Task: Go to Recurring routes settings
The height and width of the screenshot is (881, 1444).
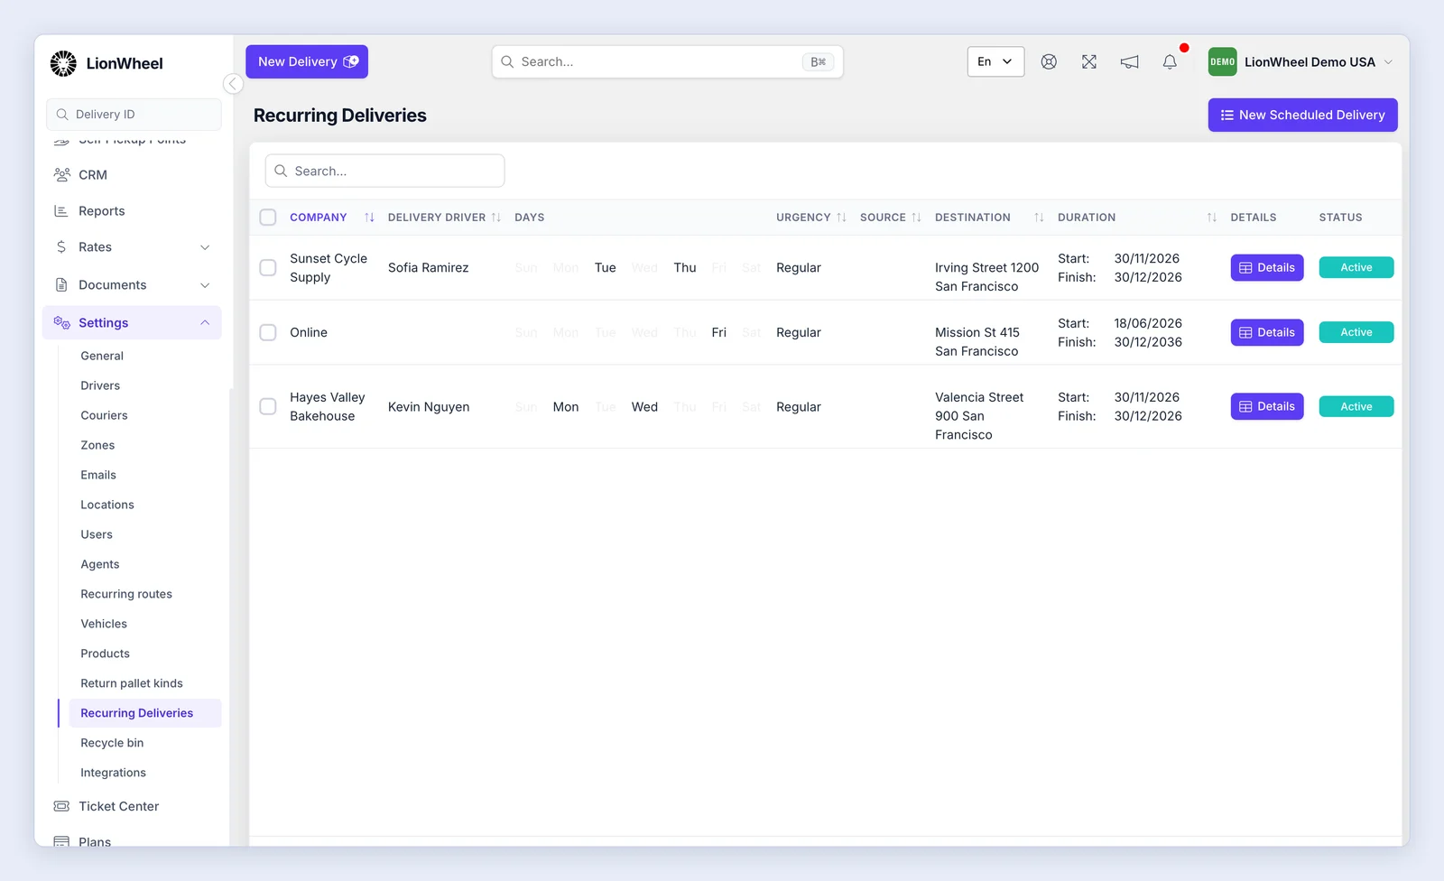Action: point(126,594)
